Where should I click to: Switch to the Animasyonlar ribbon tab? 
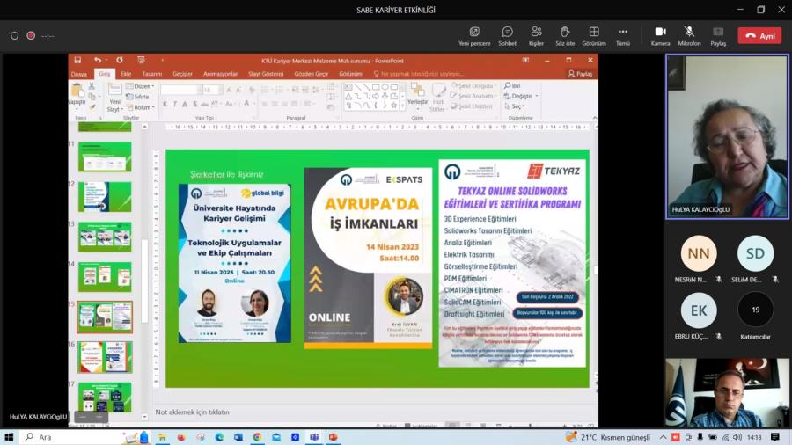[220, 74]
